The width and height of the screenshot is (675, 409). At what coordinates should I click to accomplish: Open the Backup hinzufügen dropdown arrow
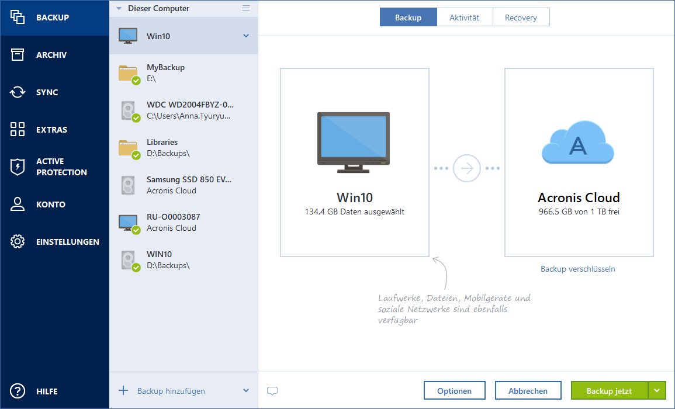pos(246,391)
